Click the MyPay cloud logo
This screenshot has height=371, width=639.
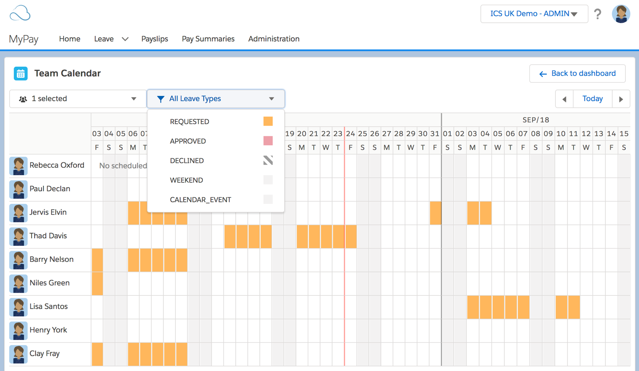point(20,13)
